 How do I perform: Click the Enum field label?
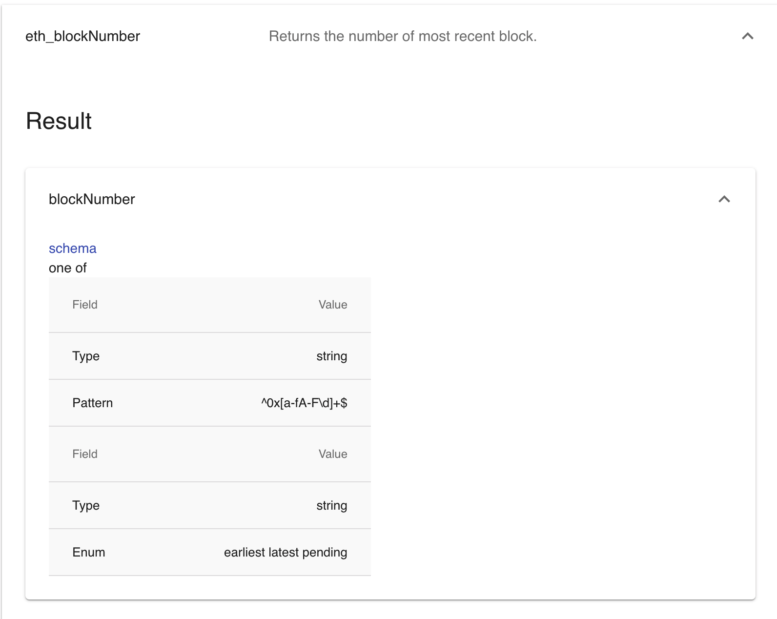click(x=89, y=553)
